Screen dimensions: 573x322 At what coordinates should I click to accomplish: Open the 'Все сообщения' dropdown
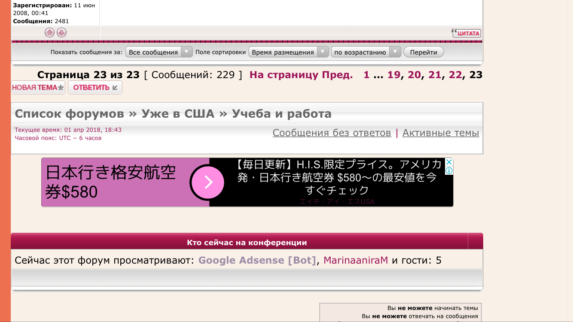159,52
